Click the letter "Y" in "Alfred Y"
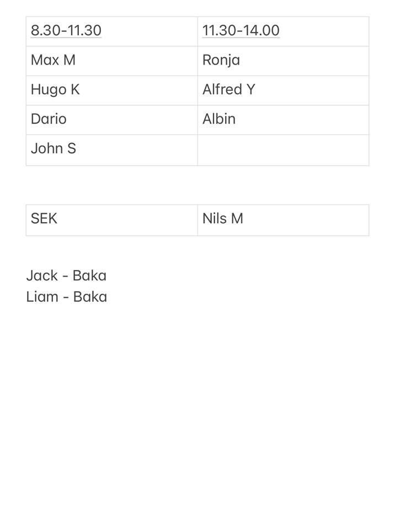Image resolution: width=395 pixels, height=529 pixels. (x=251, y=90)
